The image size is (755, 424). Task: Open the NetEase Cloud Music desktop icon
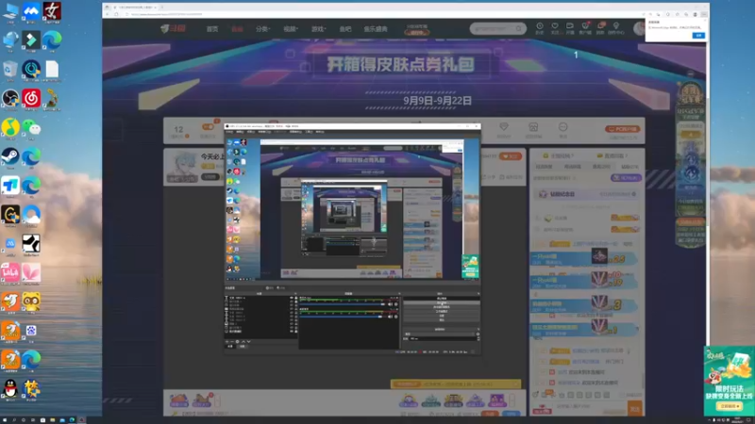tap(31, 99)
